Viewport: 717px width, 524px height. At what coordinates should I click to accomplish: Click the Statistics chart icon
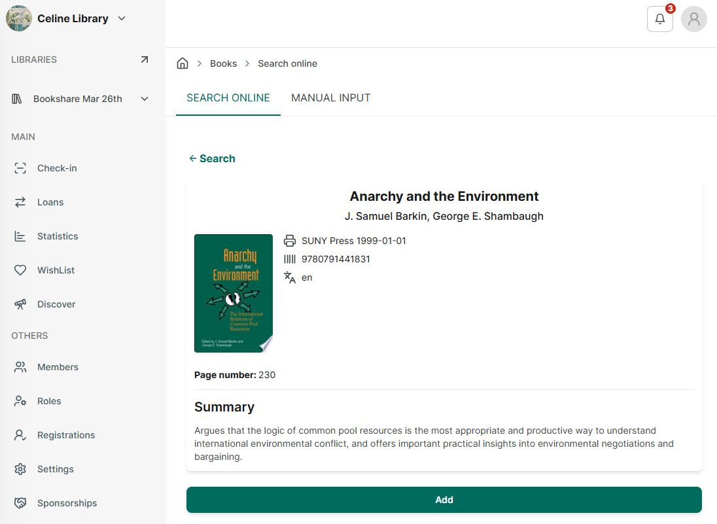[20, 236]
